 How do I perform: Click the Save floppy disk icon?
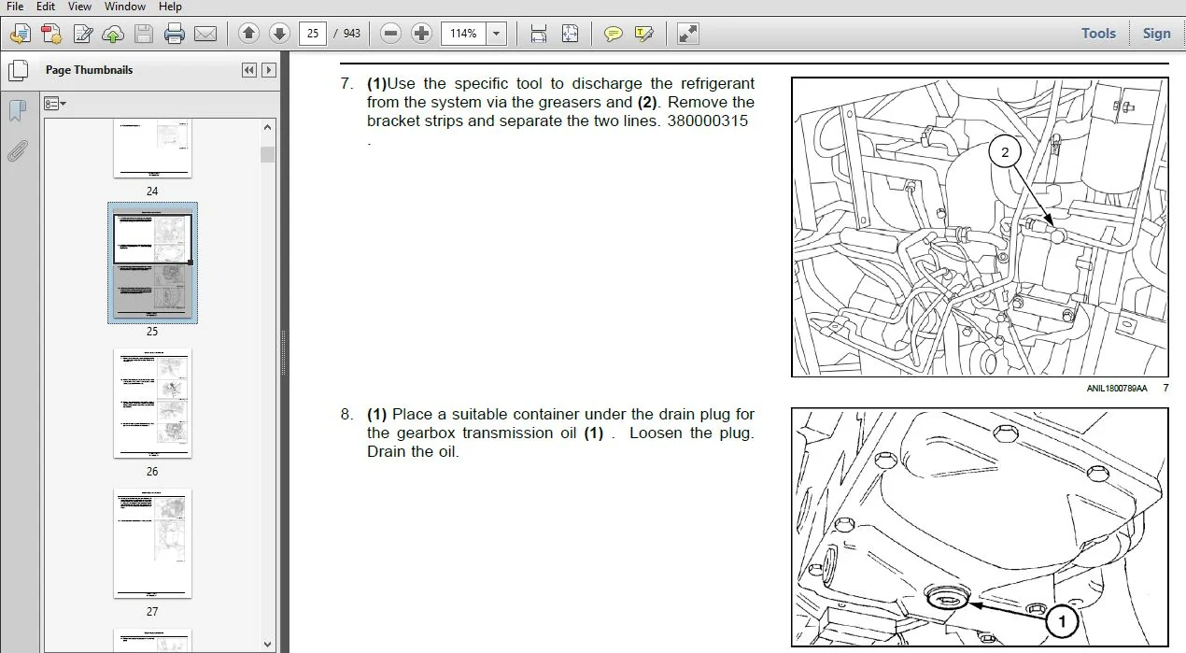tap(143, 35)
